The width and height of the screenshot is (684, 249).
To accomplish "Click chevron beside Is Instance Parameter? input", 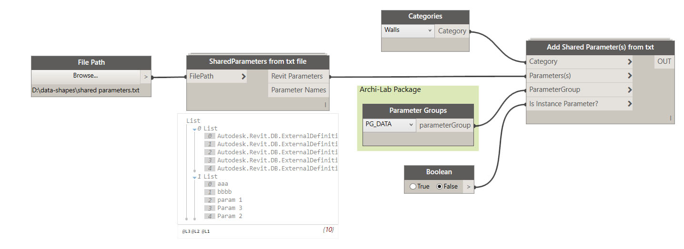I will click(x=630, y=104).
